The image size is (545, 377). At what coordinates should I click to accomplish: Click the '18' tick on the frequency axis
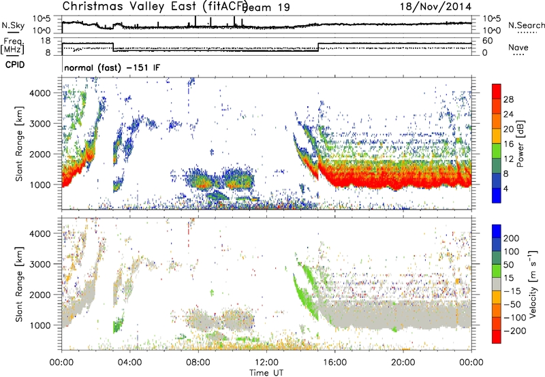pyautogui.click(x=46, y=41)
